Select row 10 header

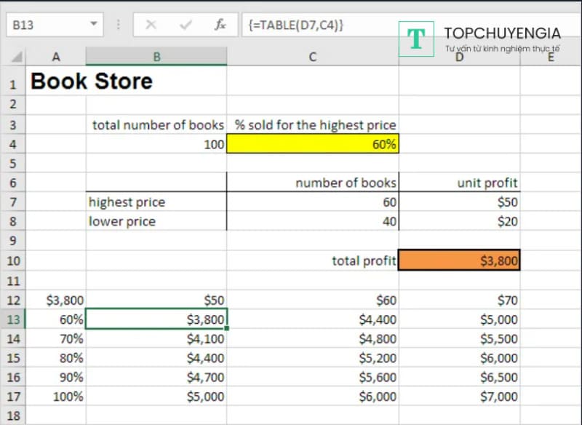pos(13,261)
